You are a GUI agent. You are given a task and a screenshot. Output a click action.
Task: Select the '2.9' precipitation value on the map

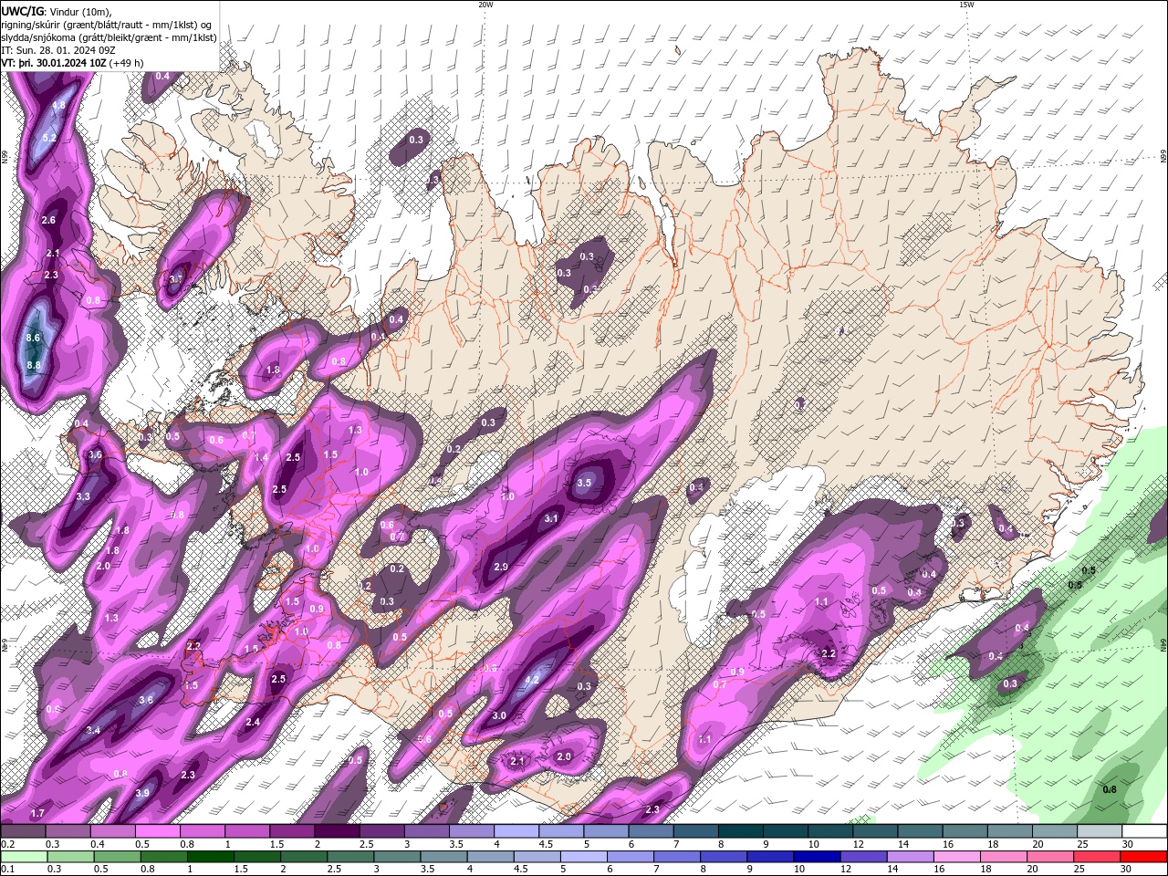(501, 567)
